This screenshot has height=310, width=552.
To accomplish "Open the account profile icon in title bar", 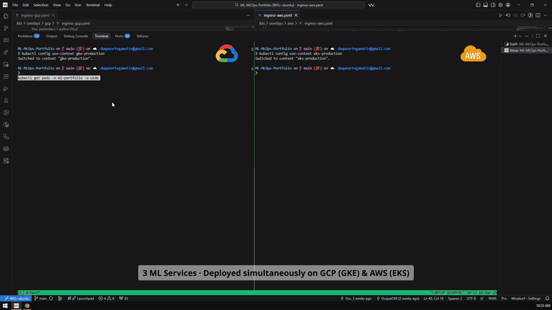I will [x=508, y=5].
